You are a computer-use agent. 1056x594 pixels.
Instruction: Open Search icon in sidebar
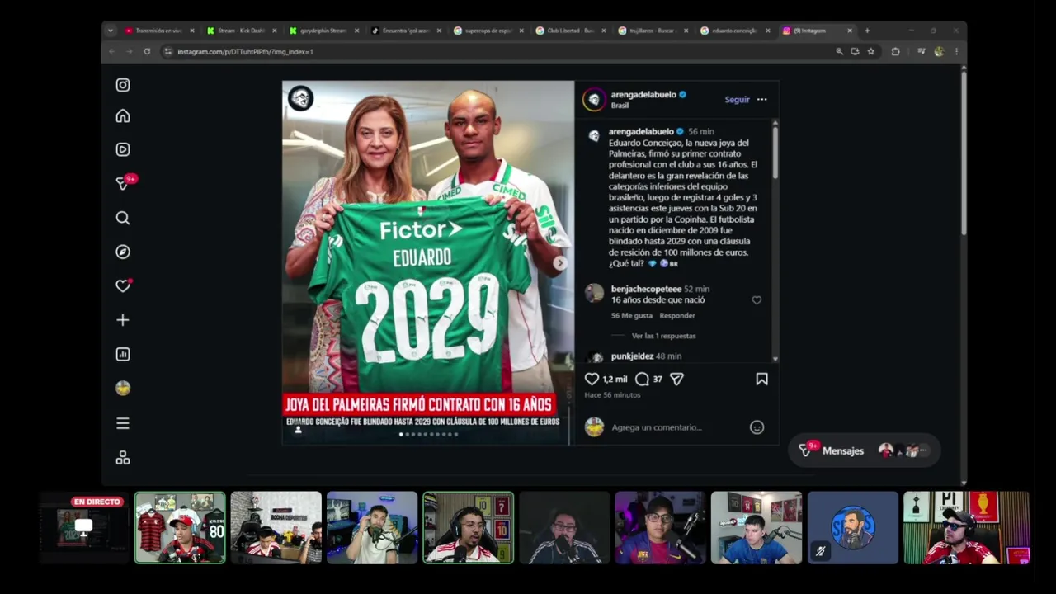(123, 218)
